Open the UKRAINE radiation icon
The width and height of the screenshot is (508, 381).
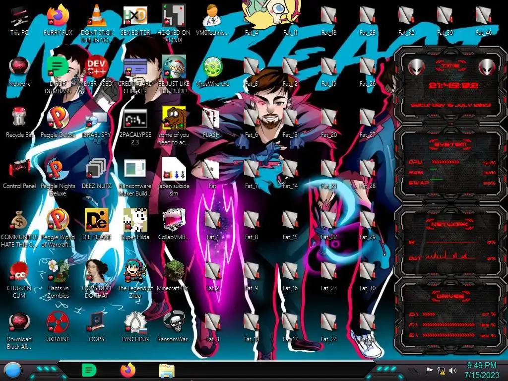coord(58,327)
